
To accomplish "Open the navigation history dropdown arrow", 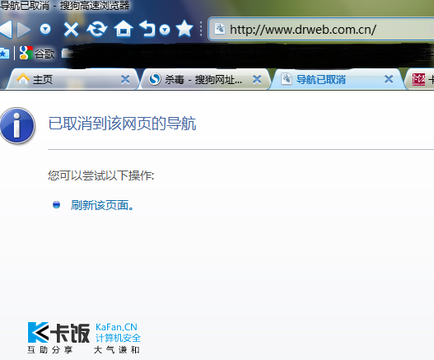I will pyautogui.click(x=45, y=29).
